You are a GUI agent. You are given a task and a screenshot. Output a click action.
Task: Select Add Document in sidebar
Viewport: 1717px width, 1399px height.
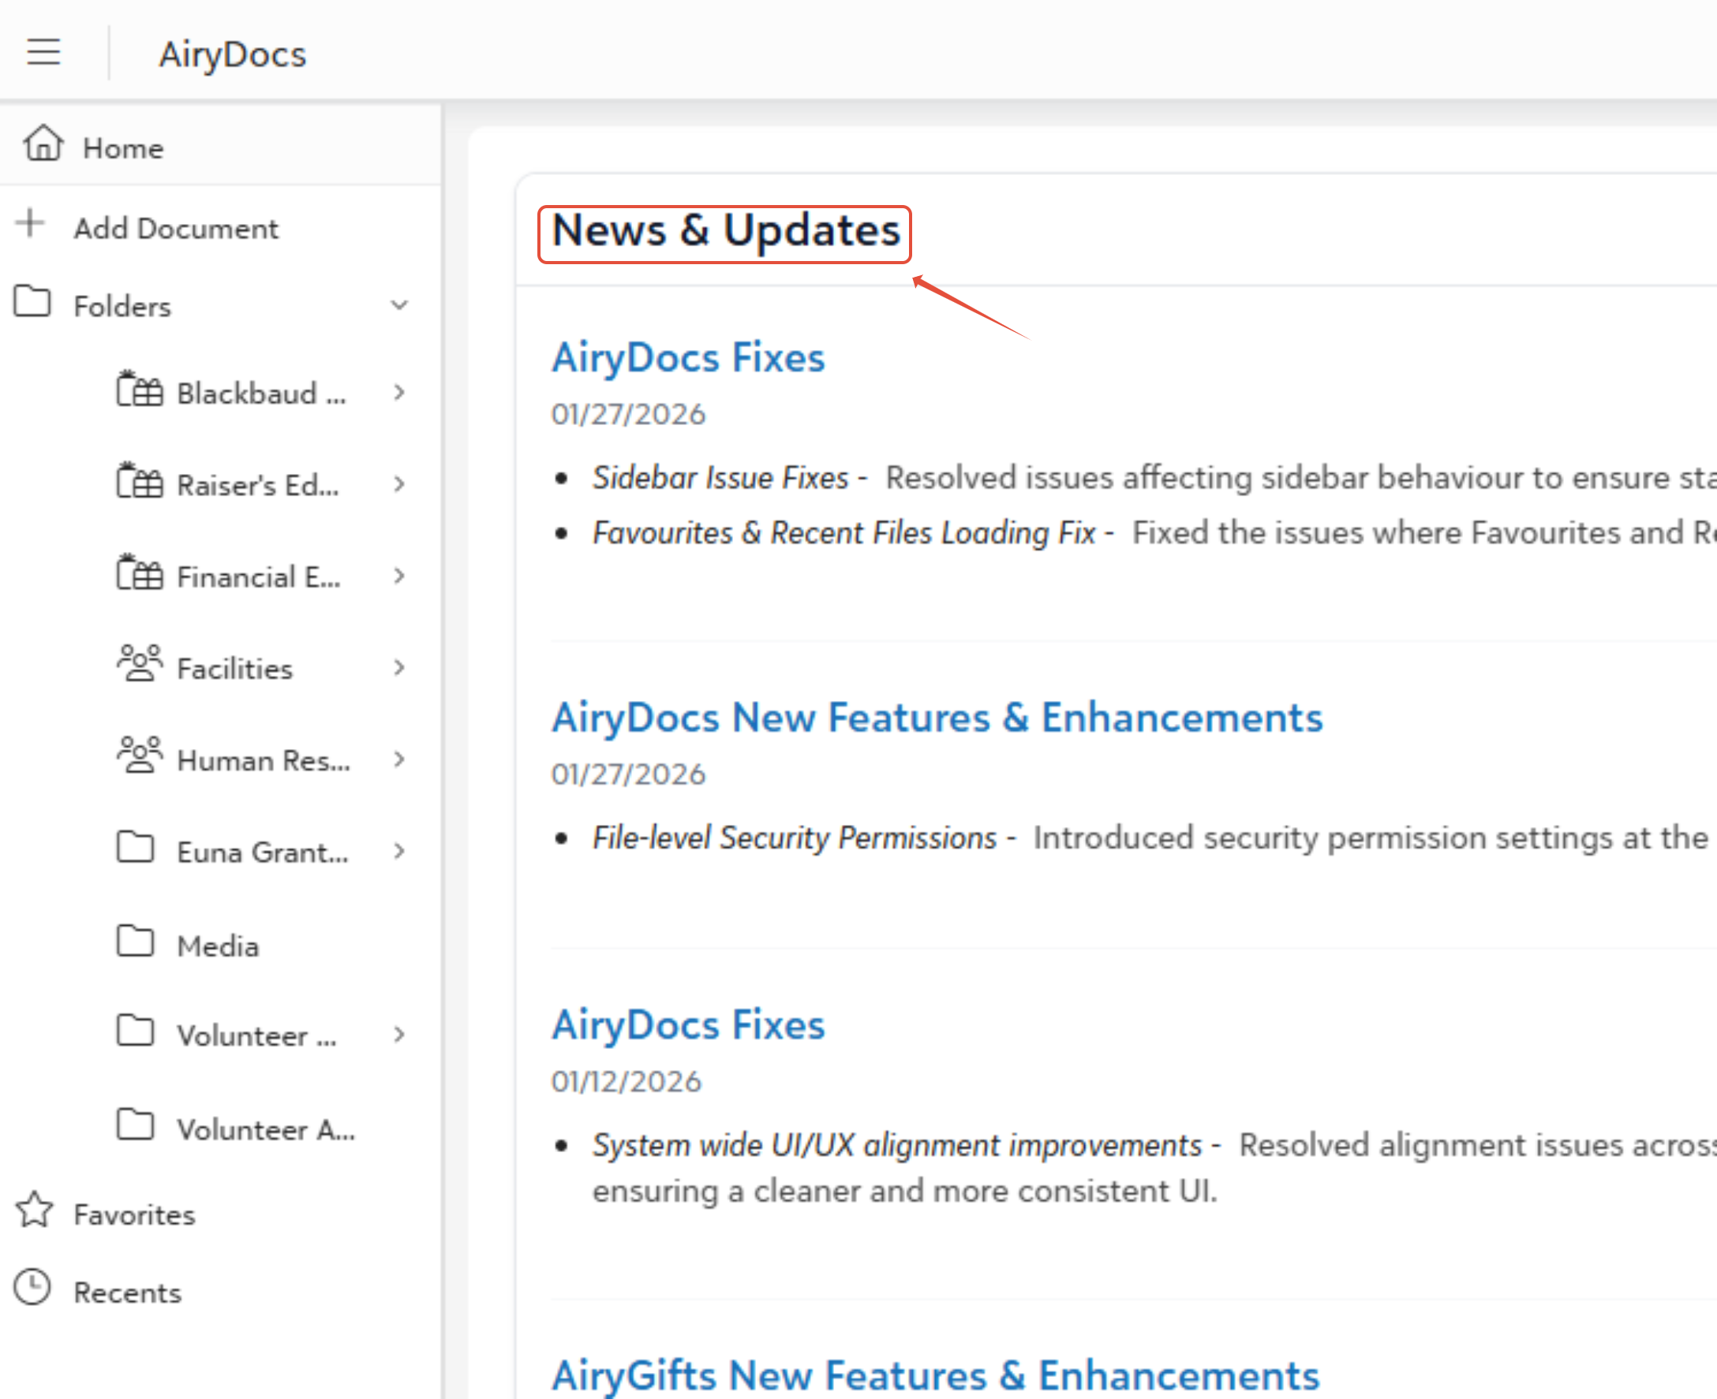(176, 229)
